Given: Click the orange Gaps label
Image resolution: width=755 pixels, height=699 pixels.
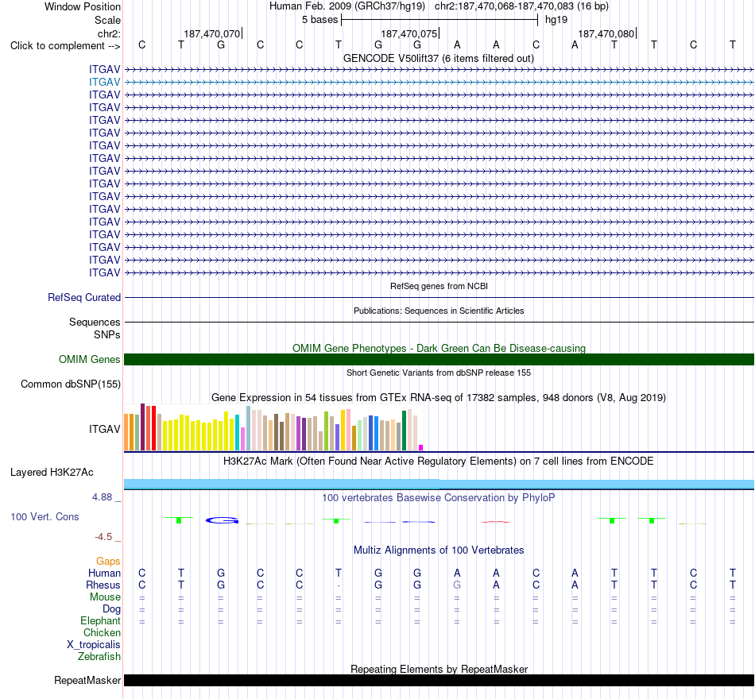Looking at the screenshot, I should [108, 562].
